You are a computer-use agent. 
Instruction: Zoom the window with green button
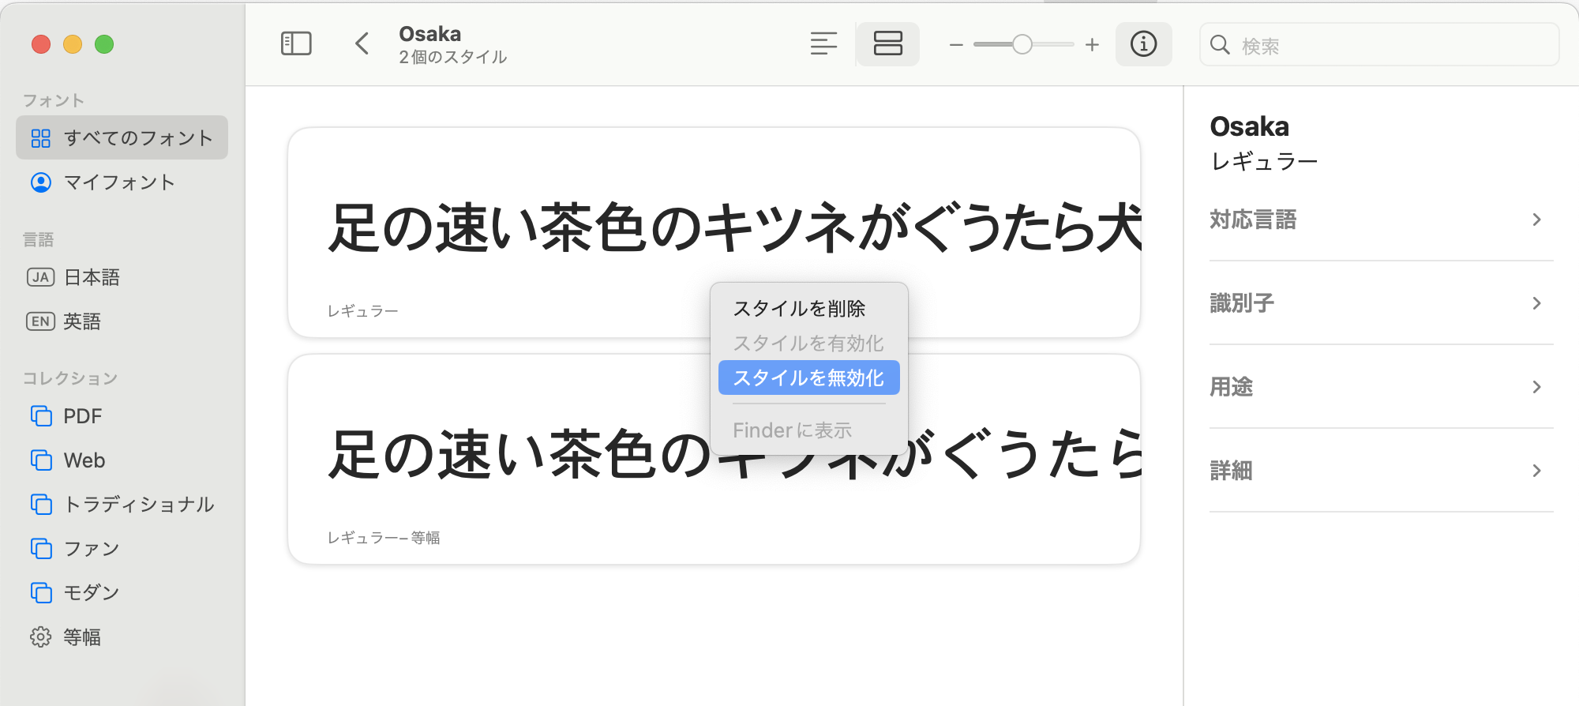[104, 44]
